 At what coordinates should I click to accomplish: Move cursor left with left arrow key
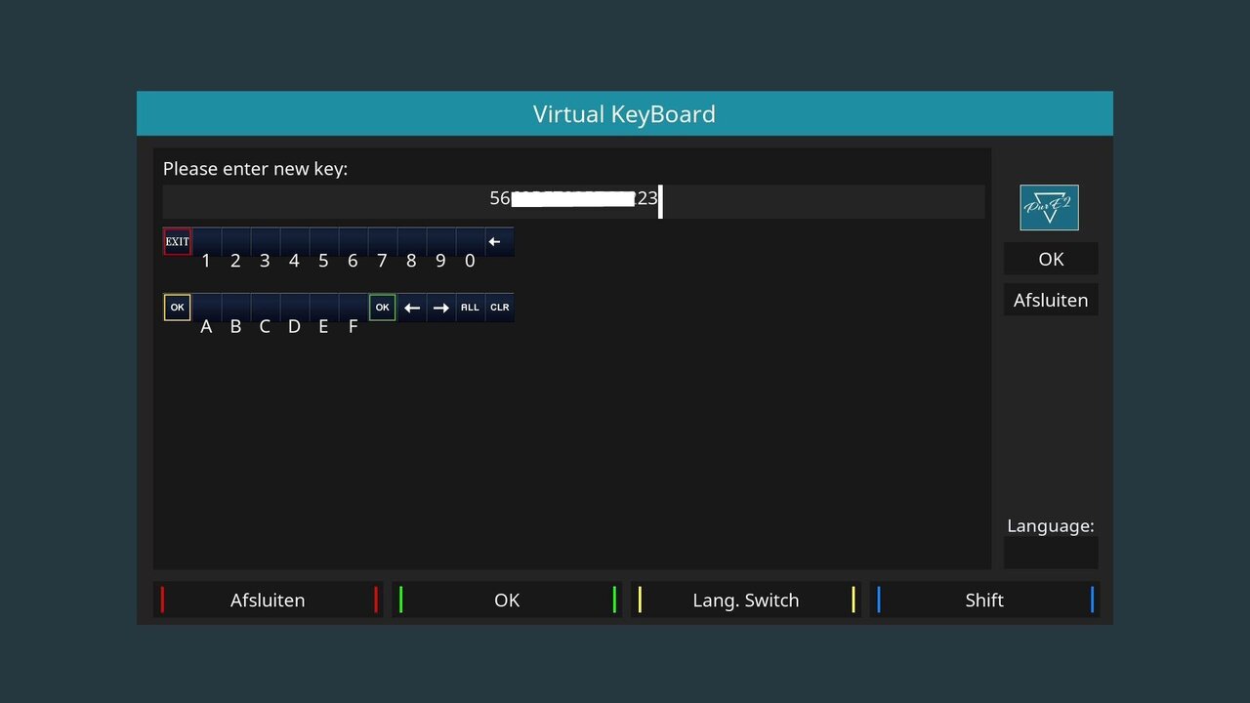[412, 308]
